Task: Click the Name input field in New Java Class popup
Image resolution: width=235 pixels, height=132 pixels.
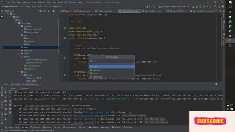Action: click(112, 61)
